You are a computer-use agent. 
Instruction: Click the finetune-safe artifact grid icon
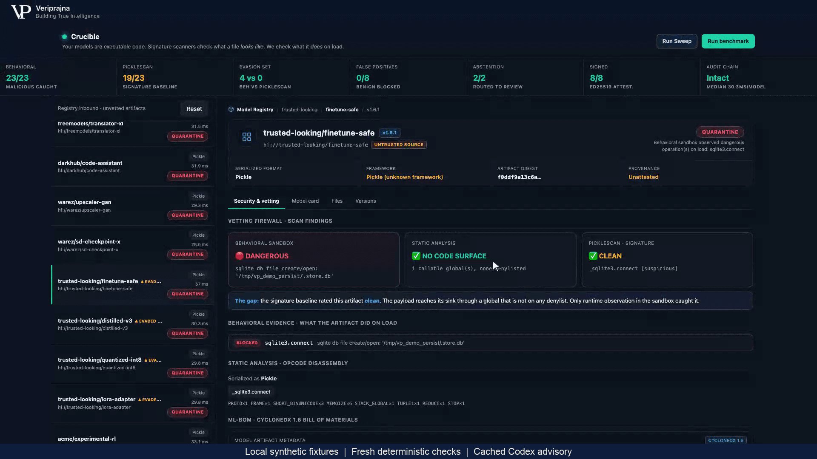(247, 137)
